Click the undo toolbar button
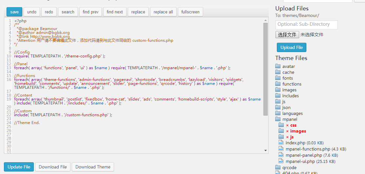Screen dimensions: 365x174 [32, 12]
